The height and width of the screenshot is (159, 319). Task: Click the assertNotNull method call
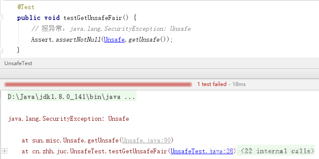coord(78,40)
